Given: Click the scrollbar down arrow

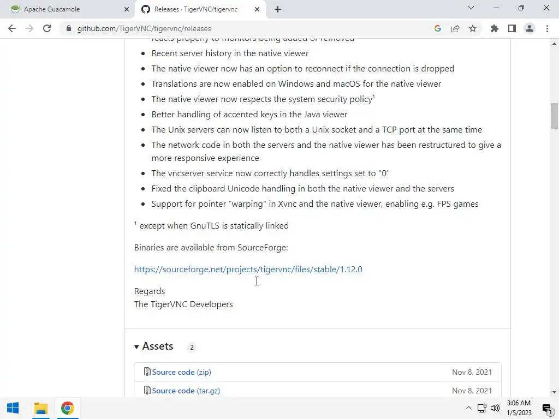Looking at the screenshot, I should point(554,392).
